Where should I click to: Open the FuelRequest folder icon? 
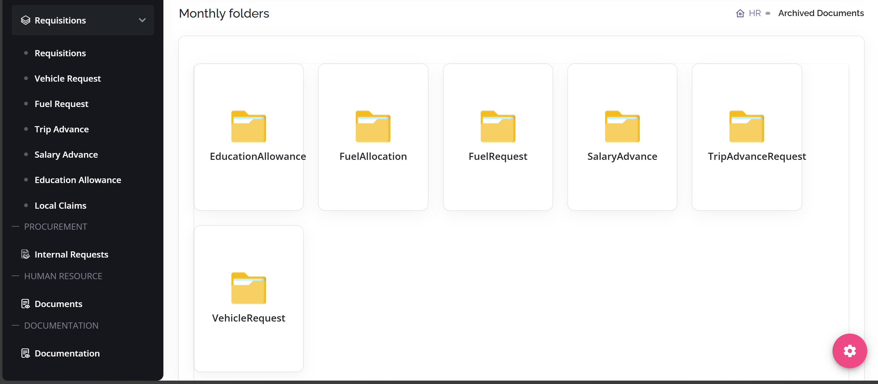tap(497, 126)
